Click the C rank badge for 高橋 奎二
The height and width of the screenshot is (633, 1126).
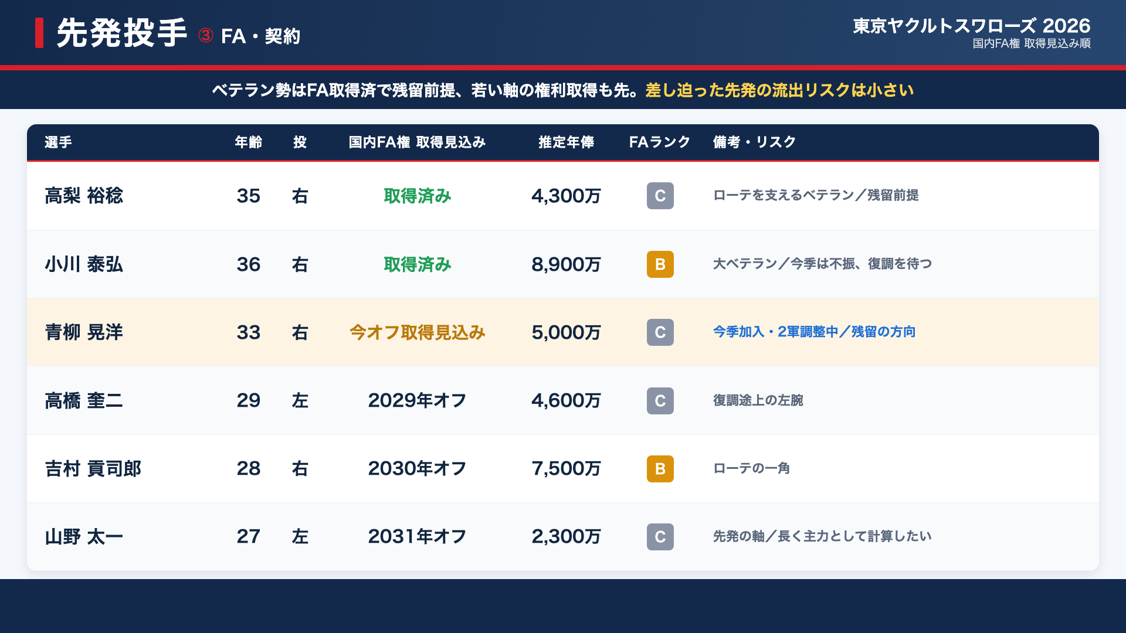pos(660,401)
